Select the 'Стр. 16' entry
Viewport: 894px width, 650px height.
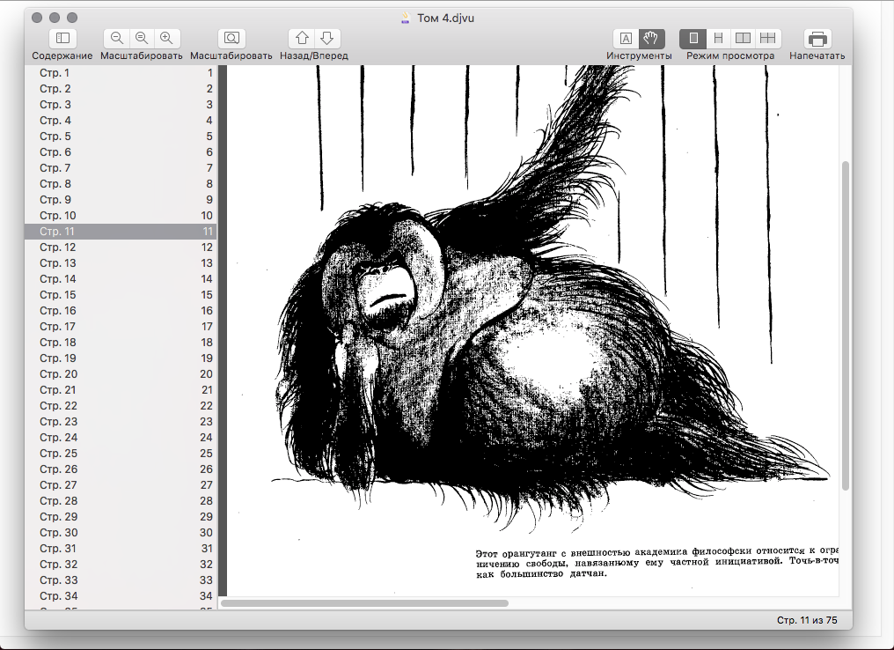click(x=121, y=310)
